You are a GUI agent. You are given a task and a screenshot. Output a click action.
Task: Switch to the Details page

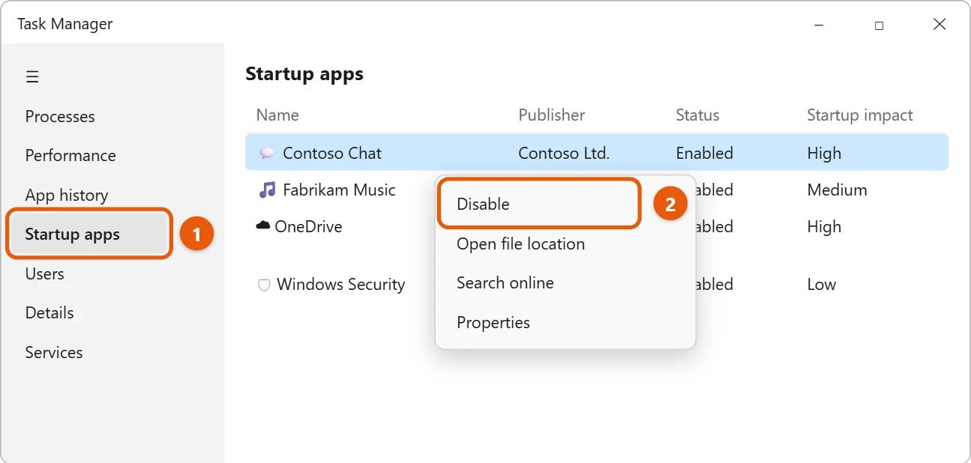click(x=49, y=312)
